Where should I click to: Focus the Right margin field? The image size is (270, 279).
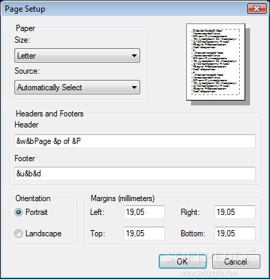click(235, 212)
